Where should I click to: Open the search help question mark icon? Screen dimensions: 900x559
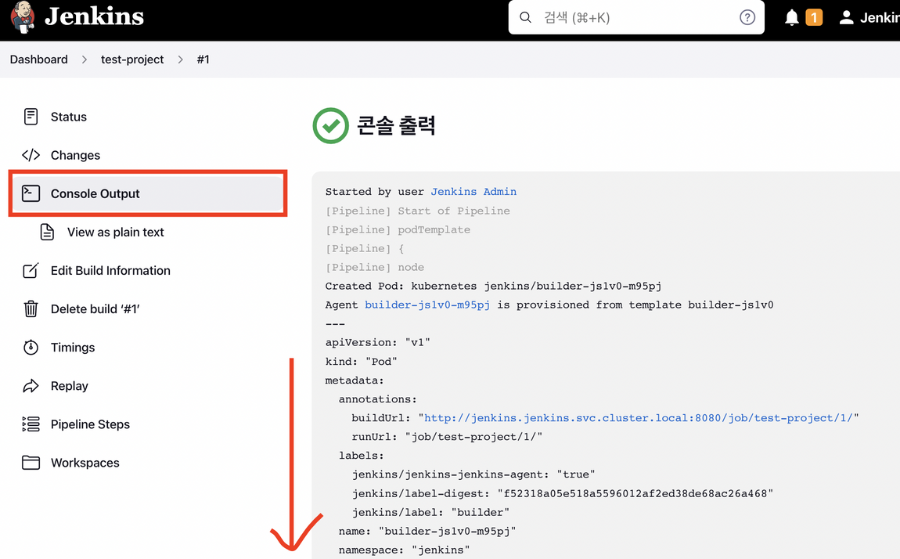coord(747,17)
